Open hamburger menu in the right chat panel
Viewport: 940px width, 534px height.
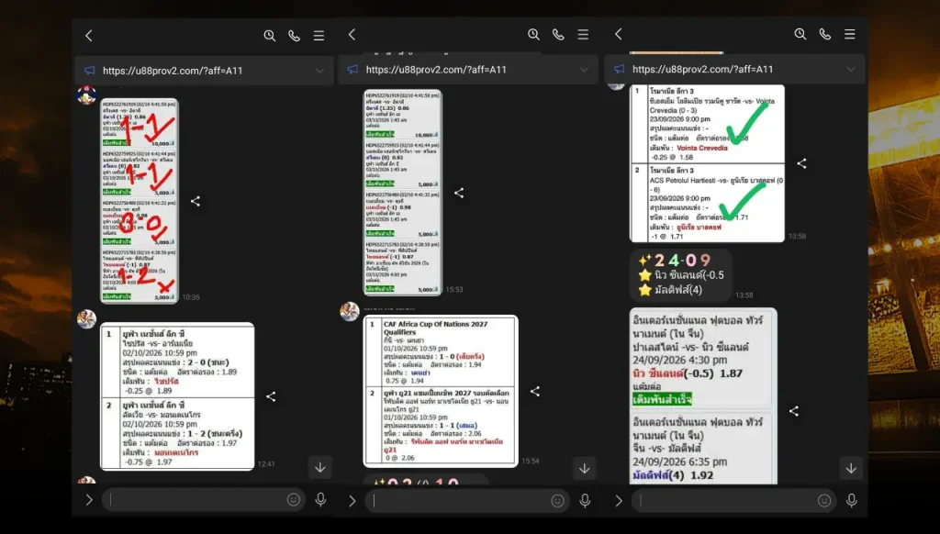coord(849,34)
